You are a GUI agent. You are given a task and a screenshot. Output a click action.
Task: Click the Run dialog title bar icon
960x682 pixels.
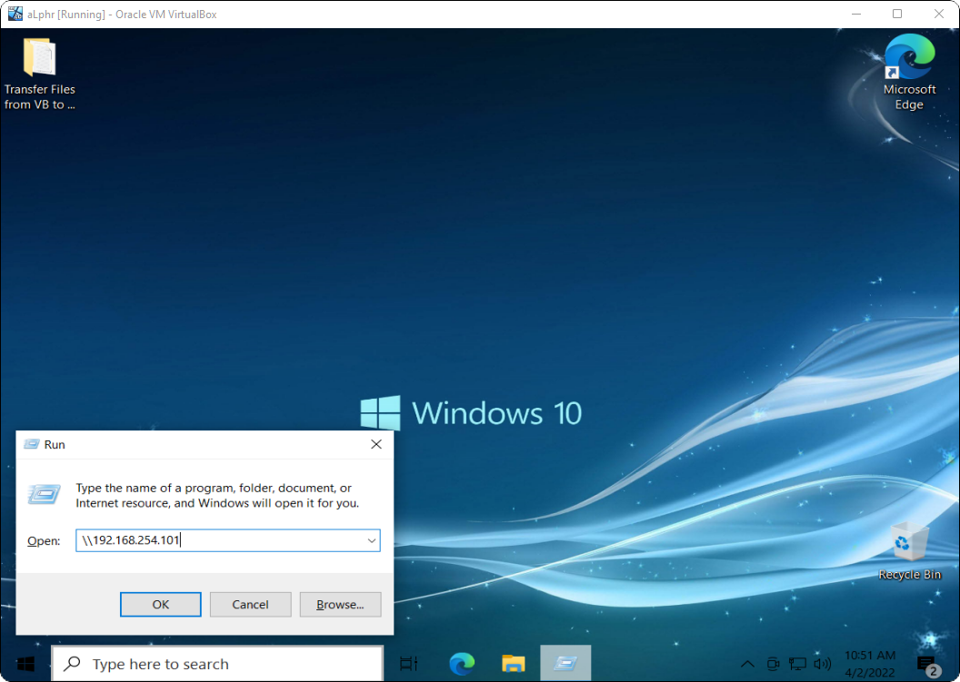point(32,445)
